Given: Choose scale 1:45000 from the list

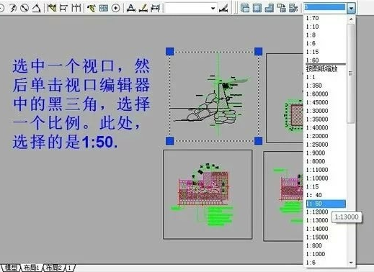Looking at the screenshot, I should [317, 102].
